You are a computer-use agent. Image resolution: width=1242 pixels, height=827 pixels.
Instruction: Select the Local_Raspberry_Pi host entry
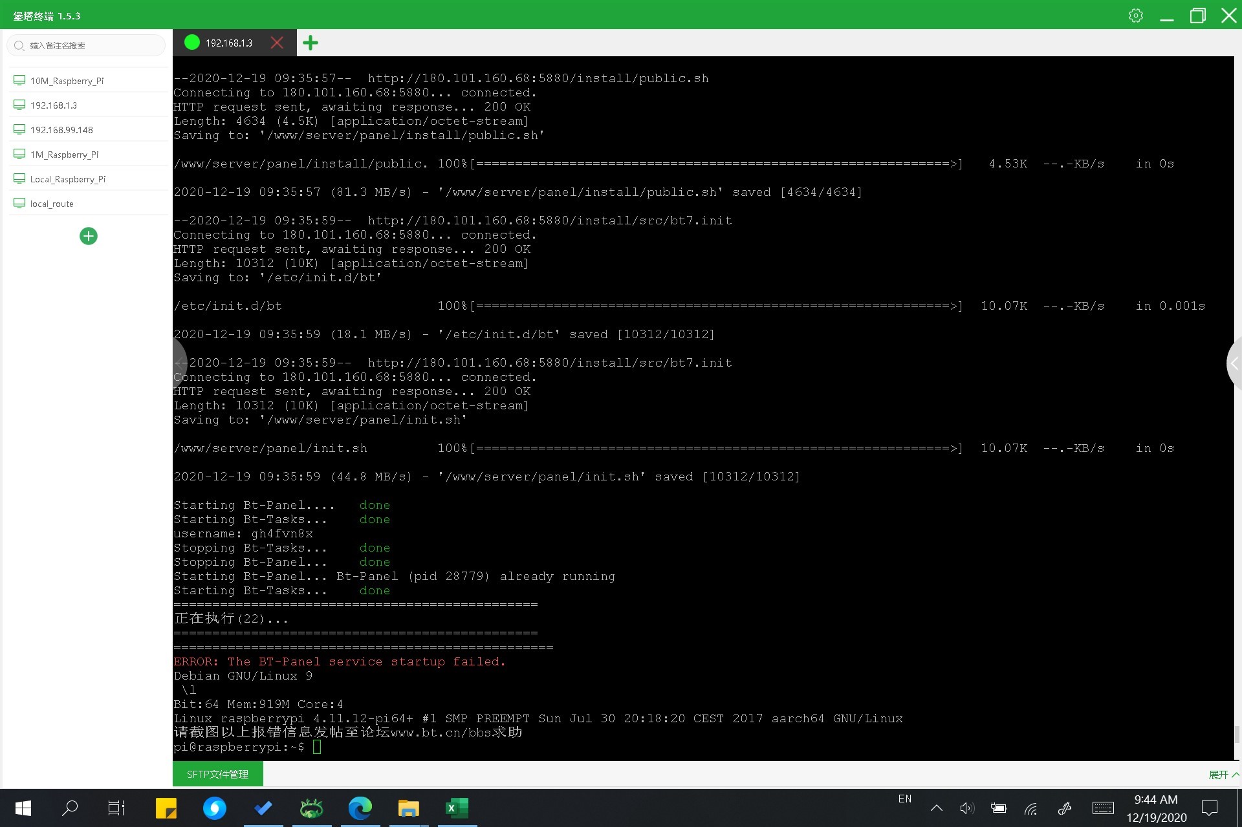pos(89,179)
